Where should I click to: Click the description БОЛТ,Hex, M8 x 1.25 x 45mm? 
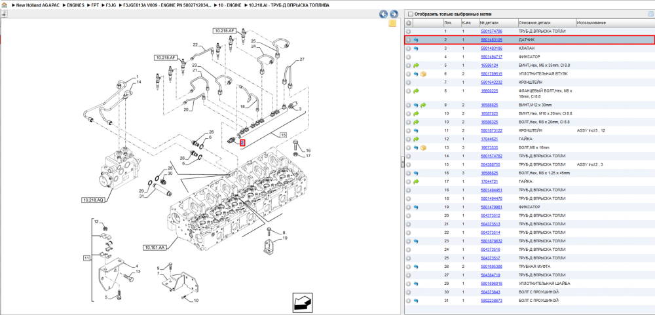[544, 173]
